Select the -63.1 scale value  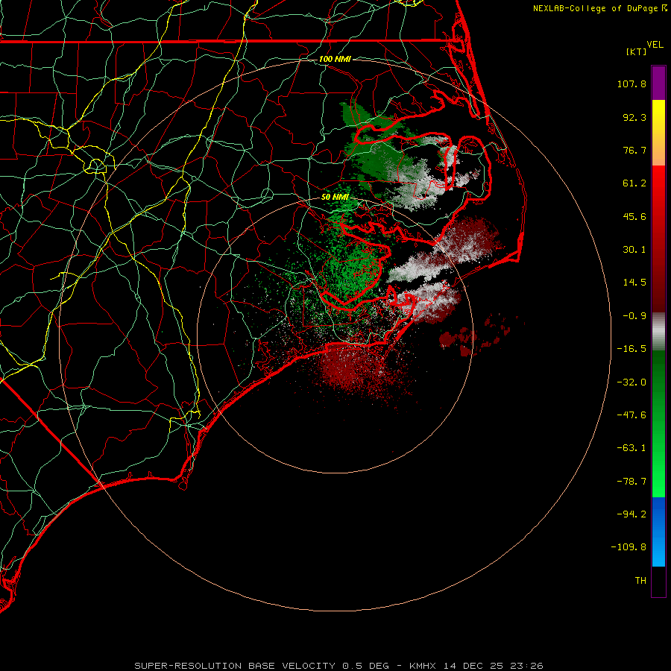(x=631, y=448)
